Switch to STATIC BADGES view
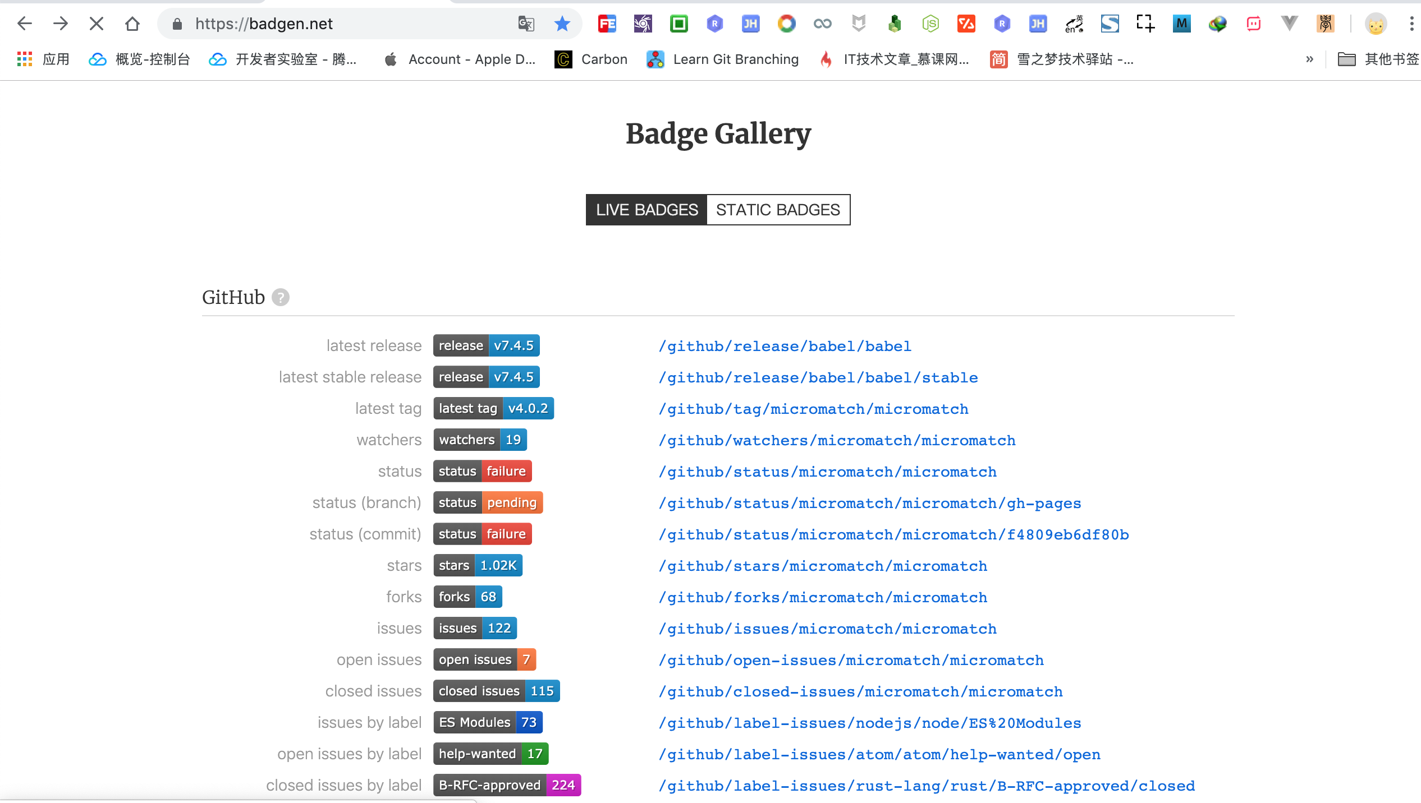 pos(778,209)
